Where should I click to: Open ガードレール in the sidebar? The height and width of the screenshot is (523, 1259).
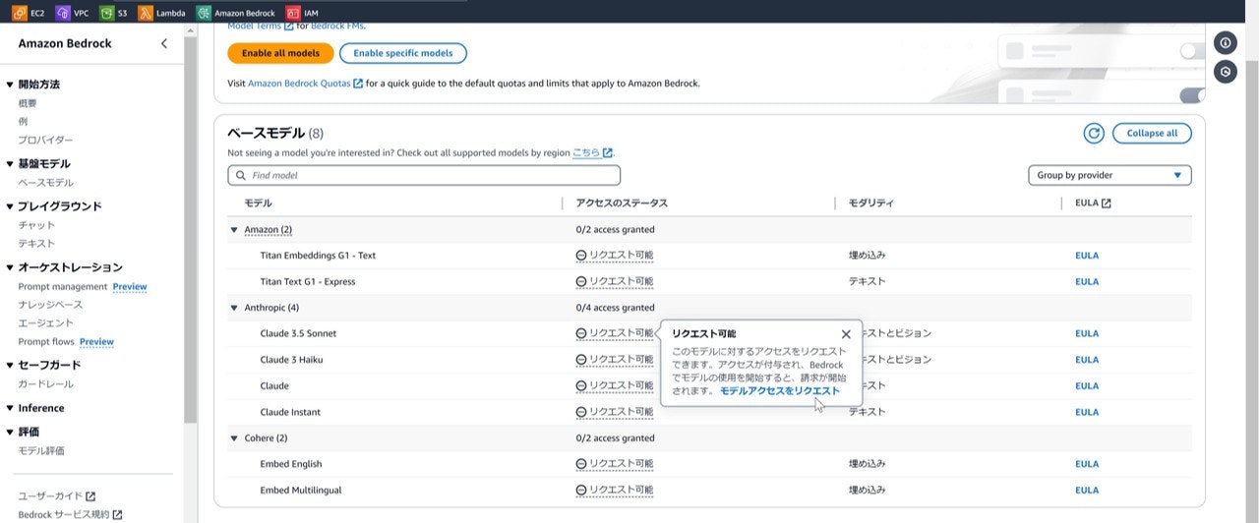click(45, 384)
